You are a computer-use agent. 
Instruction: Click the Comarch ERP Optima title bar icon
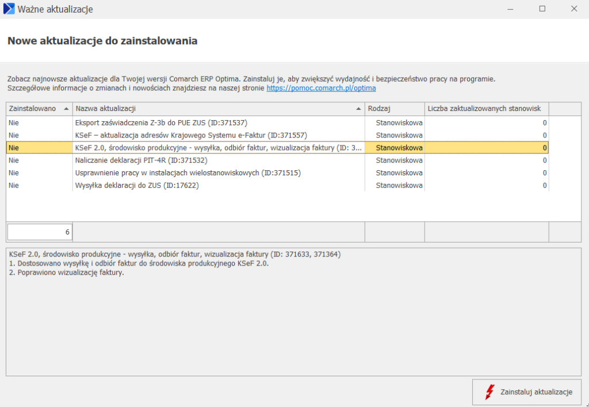coord(9,9)
